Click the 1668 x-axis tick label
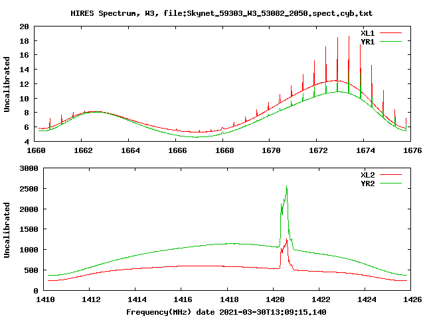The image size is (425, 318). [x=224, y=150]
